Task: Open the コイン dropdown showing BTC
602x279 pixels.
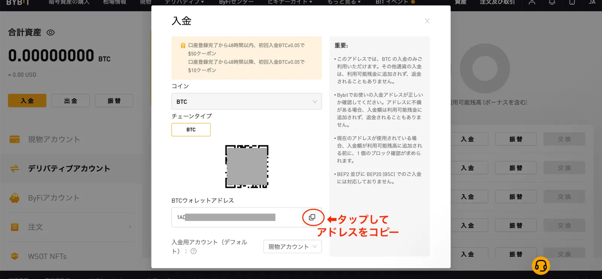Action: coord(246,101)
